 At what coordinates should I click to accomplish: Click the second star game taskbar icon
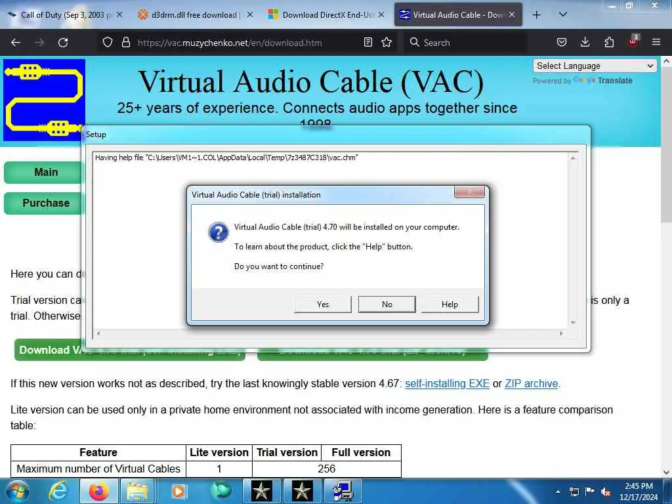click(x=302, y=491)
